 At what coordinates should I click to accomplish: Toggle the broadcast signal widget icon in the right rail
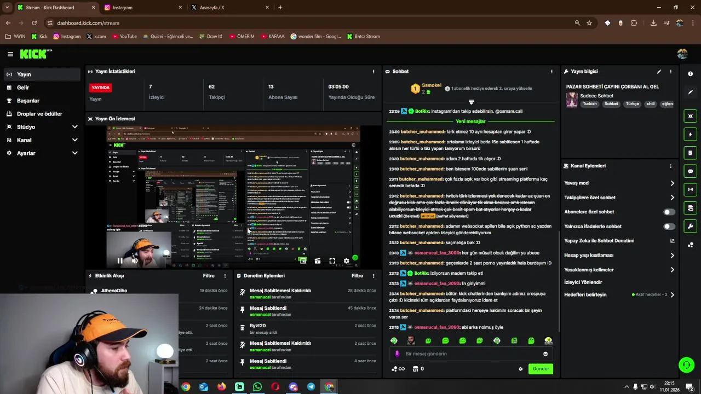(690, 189)
